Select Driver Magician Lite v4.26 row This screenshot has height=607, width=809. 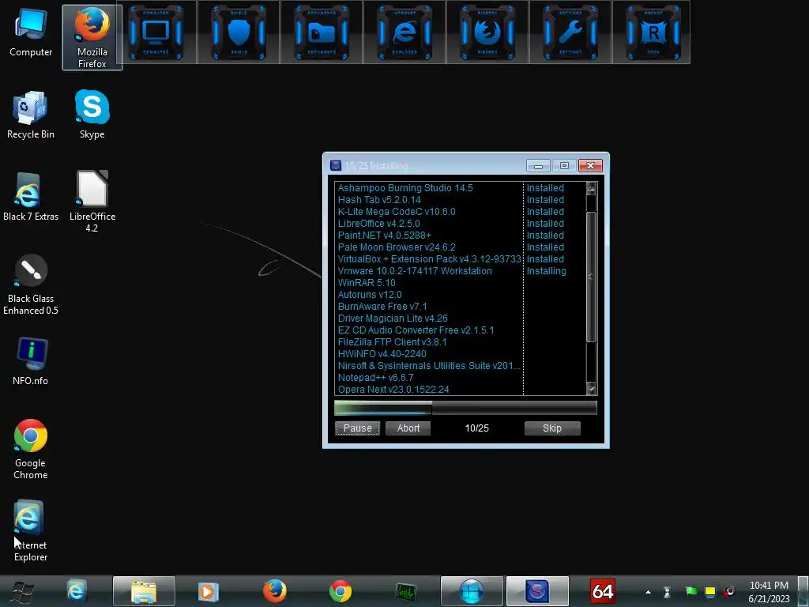(x=393, y=319)
